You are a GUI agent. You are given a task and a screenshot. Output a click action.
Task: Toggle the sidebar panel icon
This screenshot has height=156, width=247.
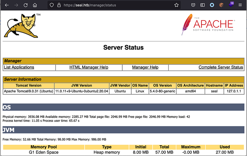203,5
